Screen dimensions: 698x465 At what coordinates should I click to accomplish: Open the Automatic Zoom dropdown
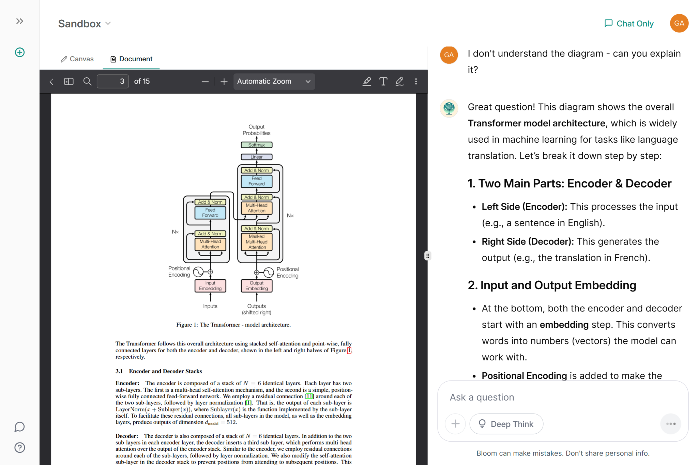pos(274,81)
